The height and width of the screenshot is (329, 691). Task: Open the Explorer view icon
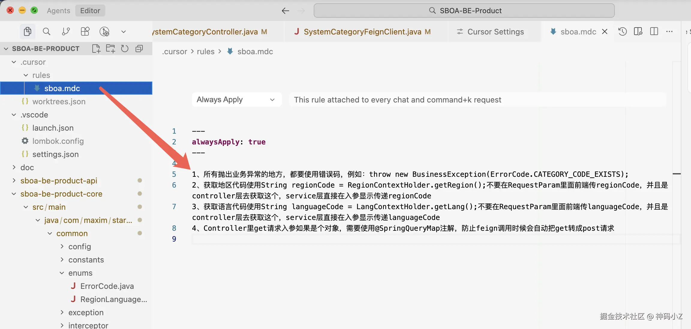pyautogui.click(x=27, y=31)
